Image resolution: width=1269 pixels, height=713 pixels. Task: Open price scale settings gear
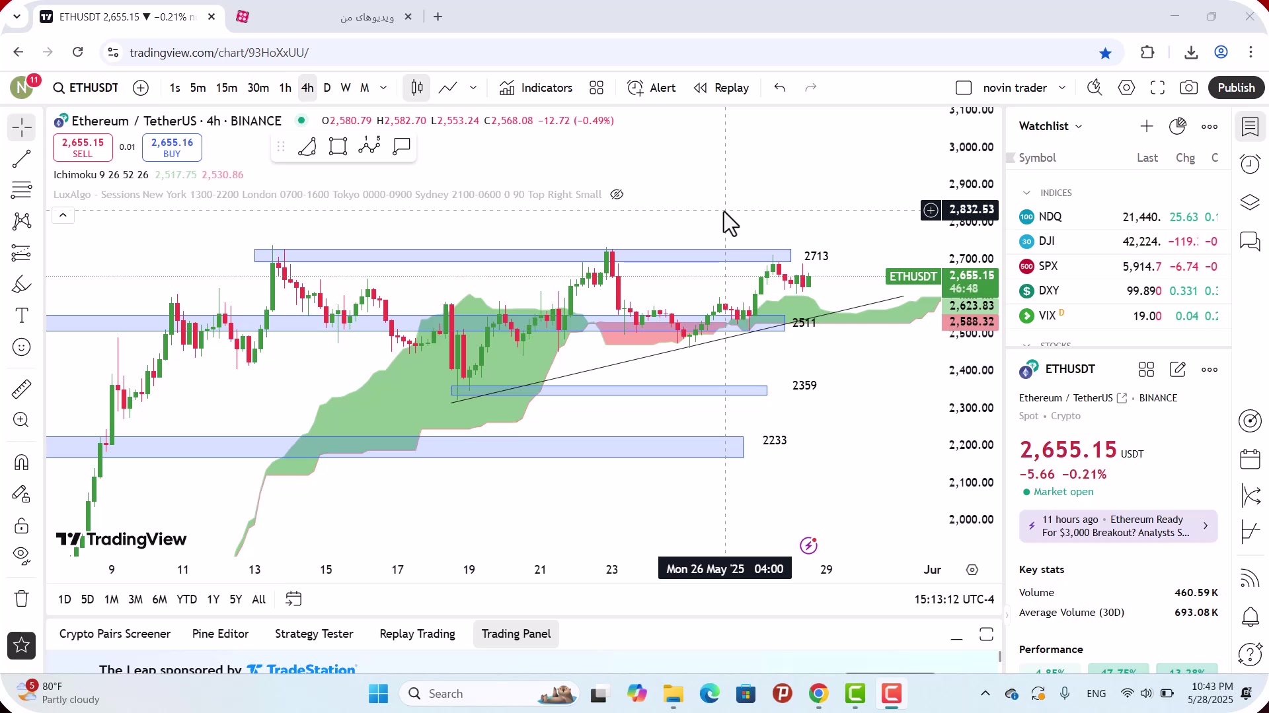pos(972,570)
